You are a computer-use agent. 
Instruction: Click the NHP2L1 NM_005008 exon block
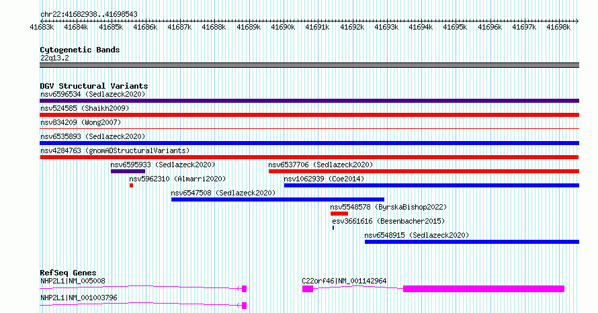245,289
